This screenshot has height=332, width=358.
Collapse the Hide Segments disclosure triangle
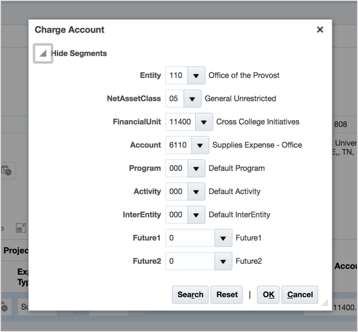tap(43, 53)
